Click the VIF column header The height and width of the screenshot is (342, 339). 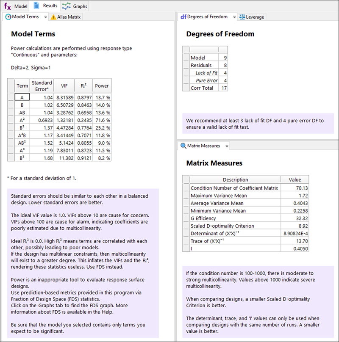64,86
